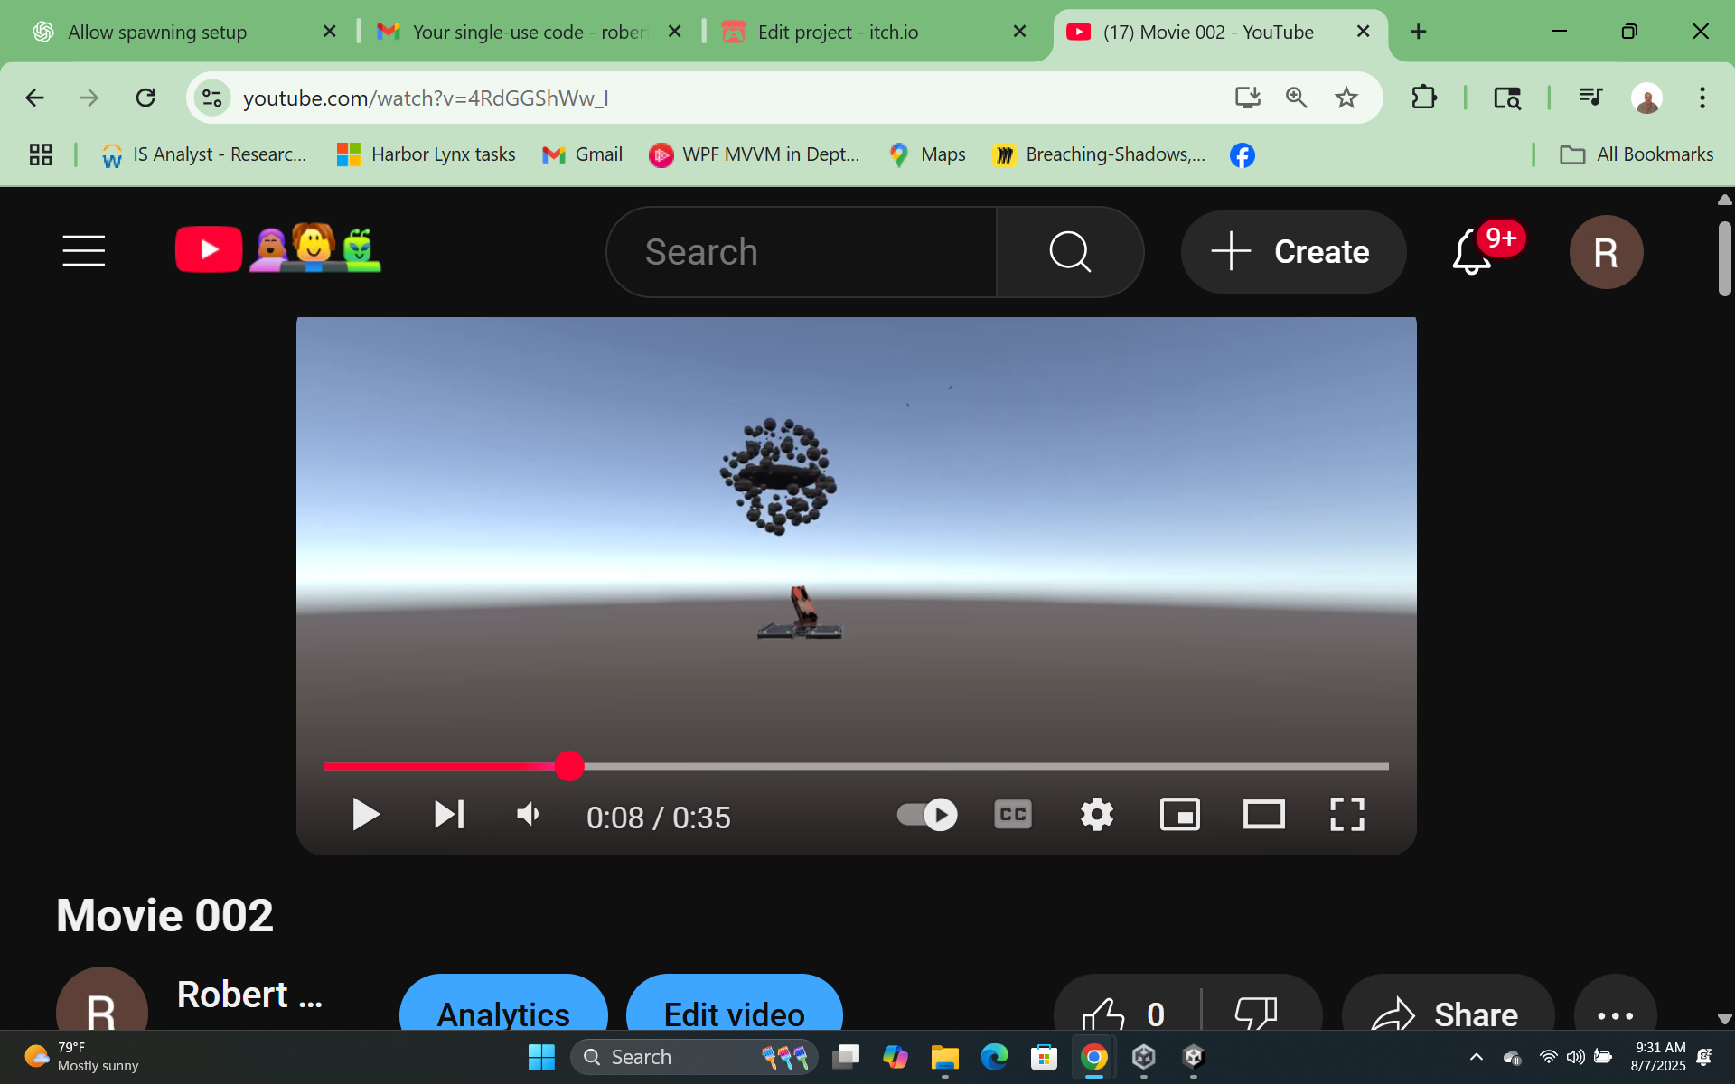The width and height of the screenshot is (1735, 1084).
Task: Open video Analytics
Action: pos(503,1014)
